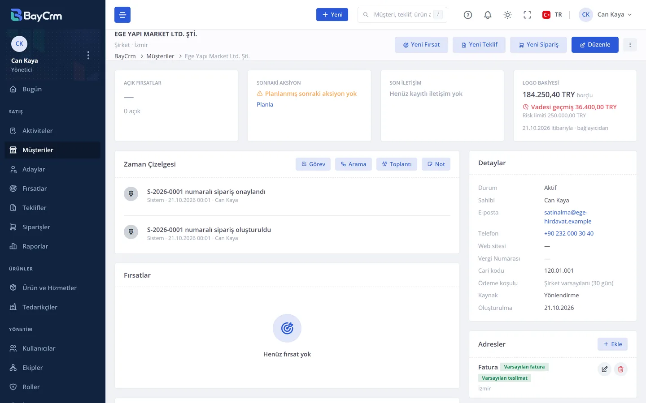Log an Arama in the timeline
The width and height of the screenshot is (646, 403).
coord(354,164)
